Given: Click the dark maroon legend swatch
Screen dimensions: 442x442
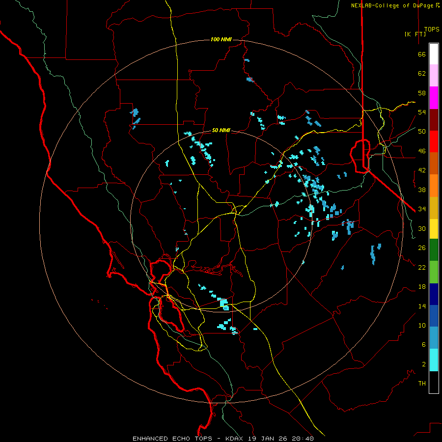Looking at the screenshot, I should tap(434, 120).
